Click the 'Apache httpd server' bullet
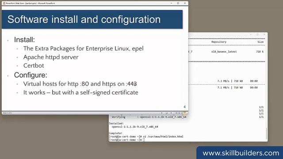Screen dimensions: 283x159 51,57
